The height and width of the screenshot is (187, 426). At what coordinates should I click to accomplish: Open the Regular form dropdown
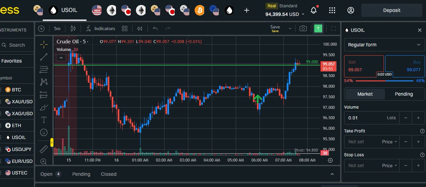coord(384,45)
